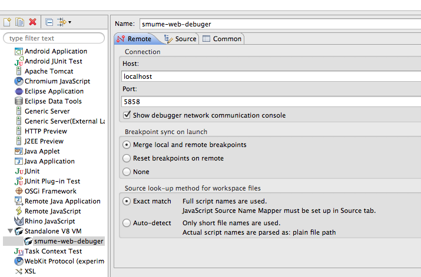The height and width of the screenshot is (277, 421).
Task: Select the Eclipse Data Tools icon
Action: pos(19,101)
